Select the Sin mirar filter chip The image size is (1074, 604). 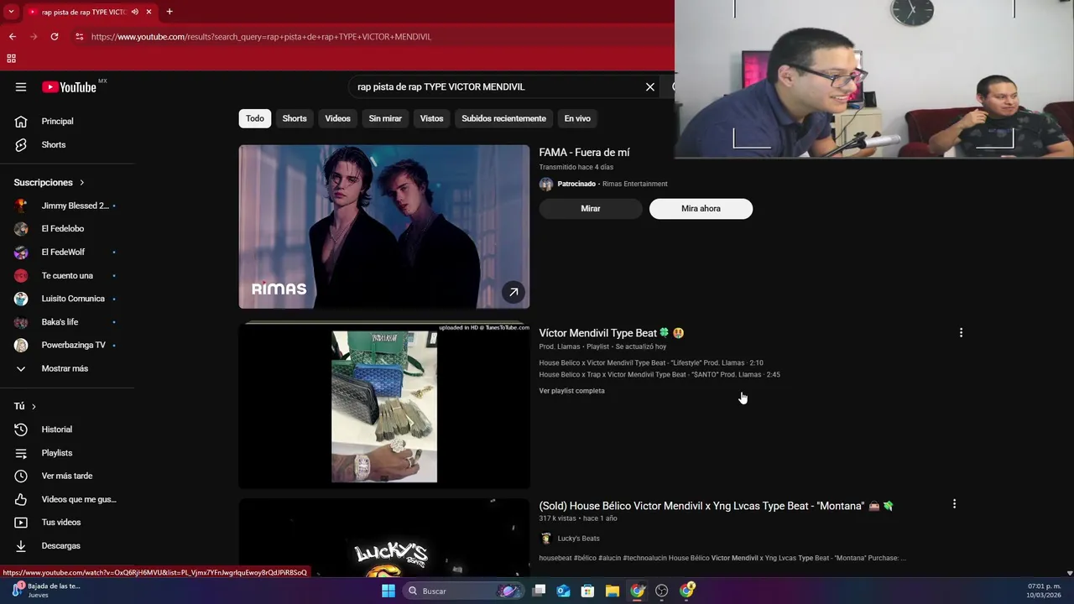coord(385,118)
